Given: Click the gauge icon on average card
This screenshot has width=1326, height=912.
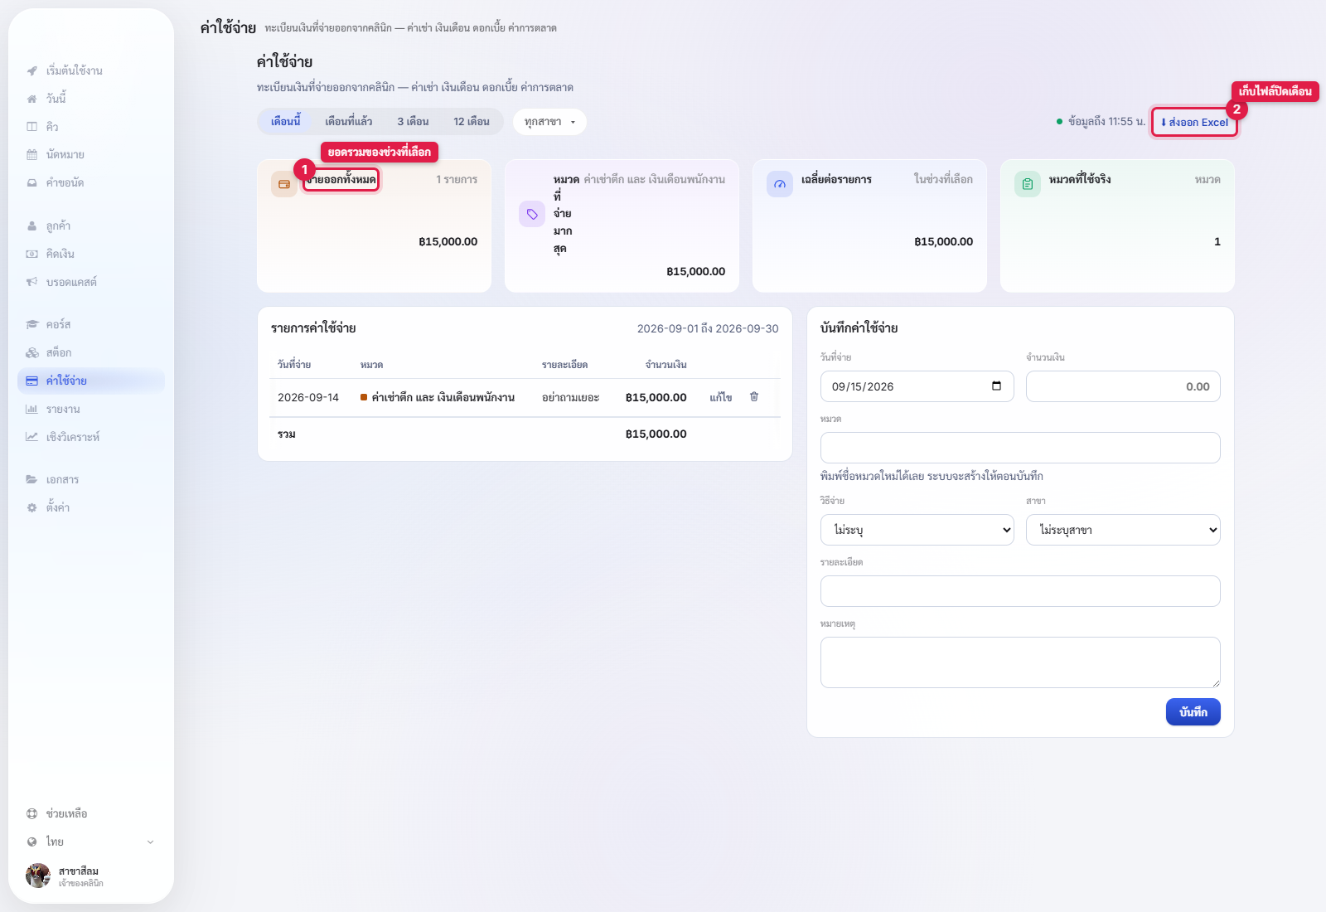Looking at the screenshot, I should (x=780, y=184).
